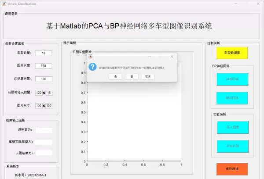Screen dimensions: 264x179
Task: Click the 识别率为 result output box
Action: click(44, 130)
